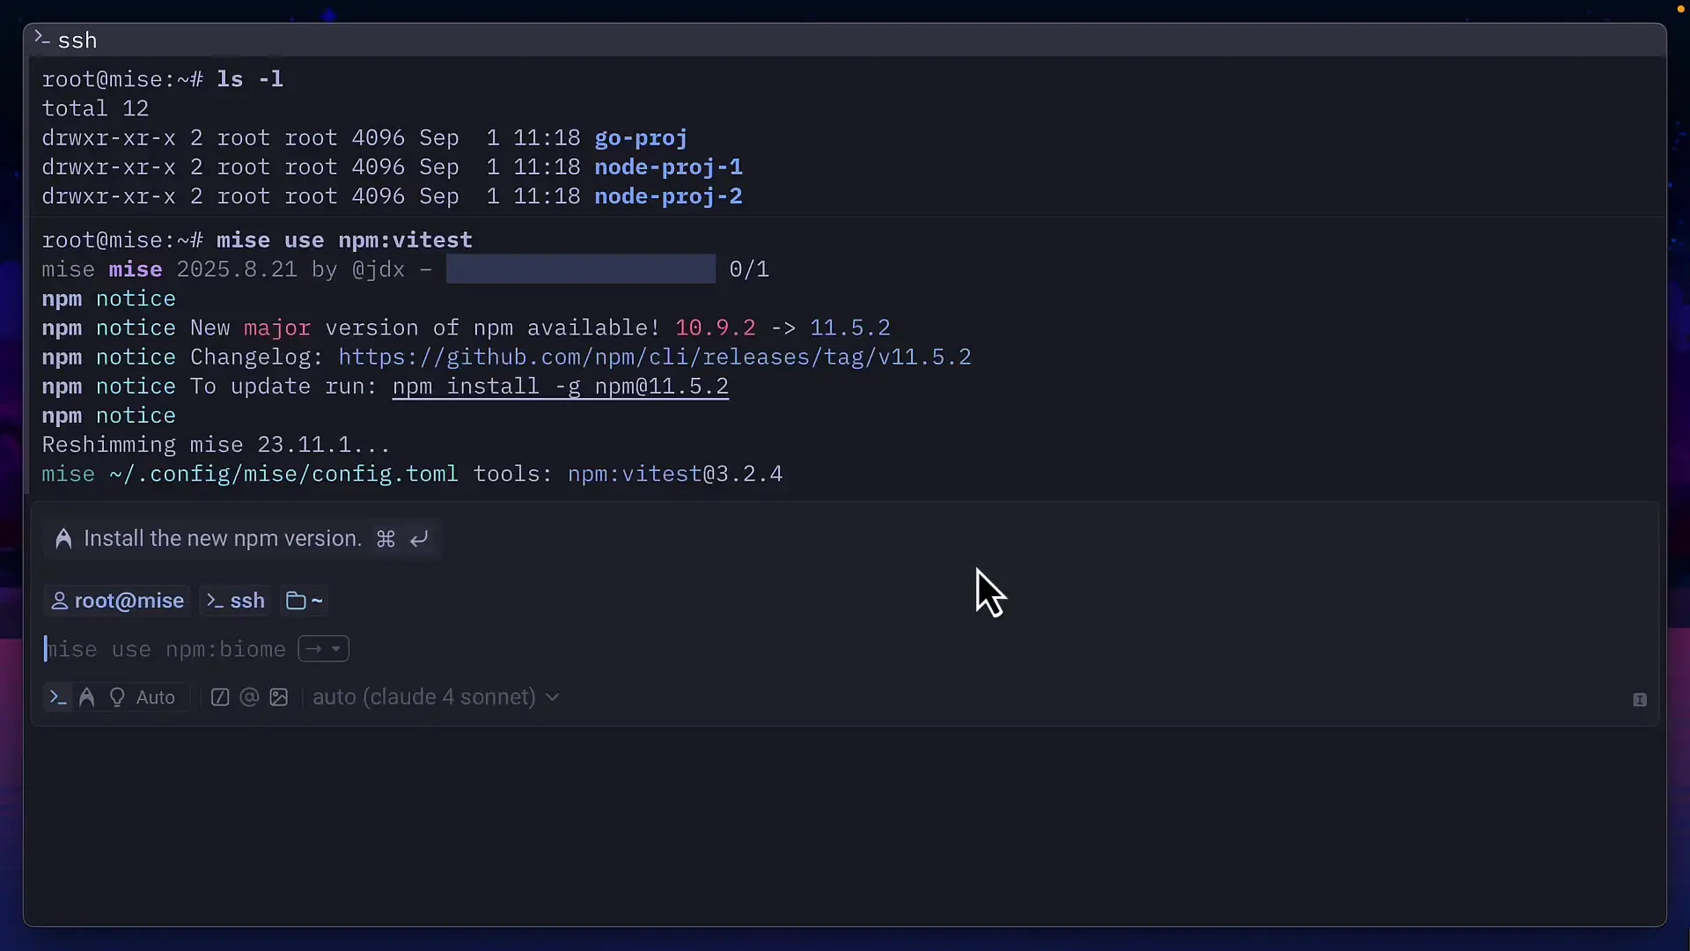Open the model selector dropdown

pyautogui.click(x=437, y=697)
